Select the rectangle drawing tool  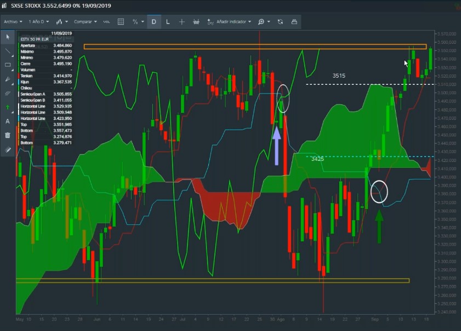(8, 65)
